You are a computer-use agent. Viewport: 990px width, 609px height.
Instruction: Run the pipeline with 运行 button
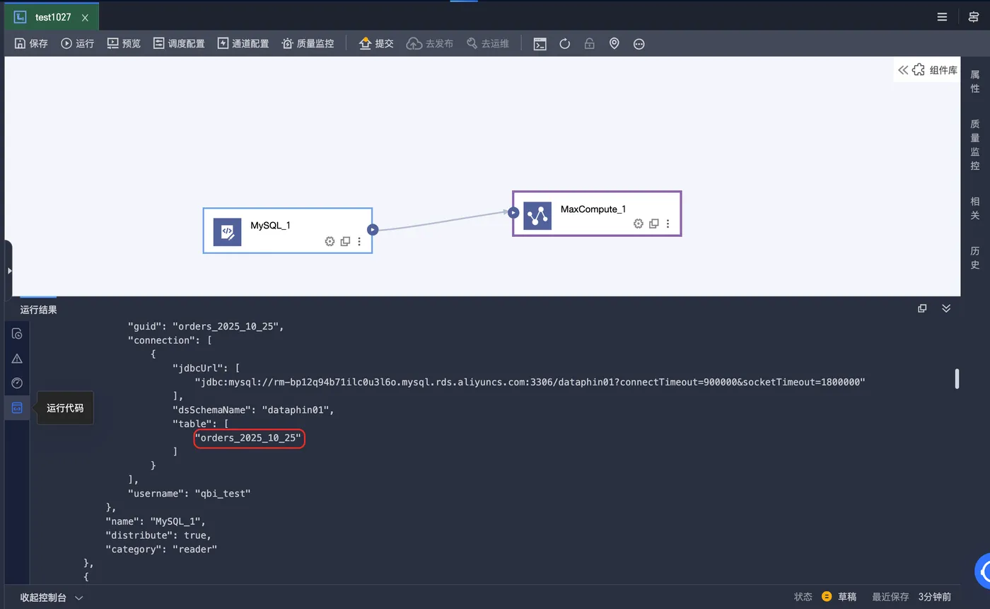pos(78,43)
